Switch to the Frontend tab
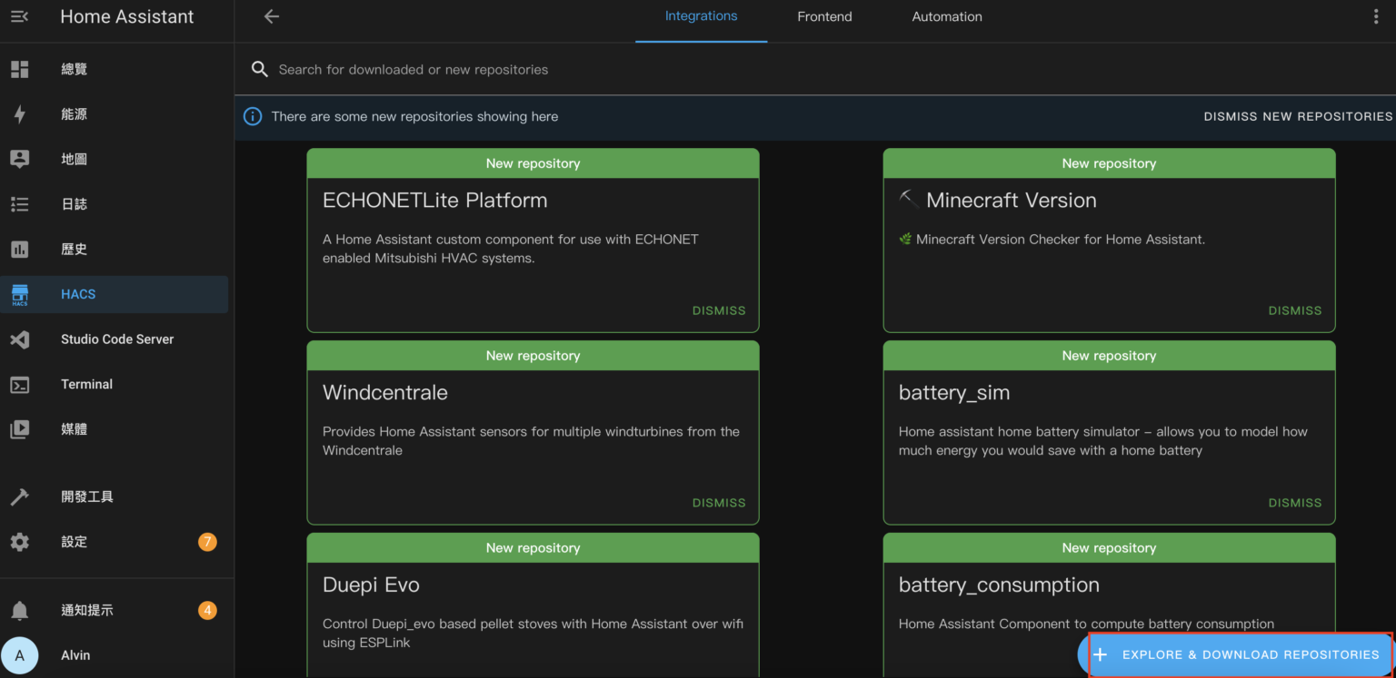 click(824, 16)
